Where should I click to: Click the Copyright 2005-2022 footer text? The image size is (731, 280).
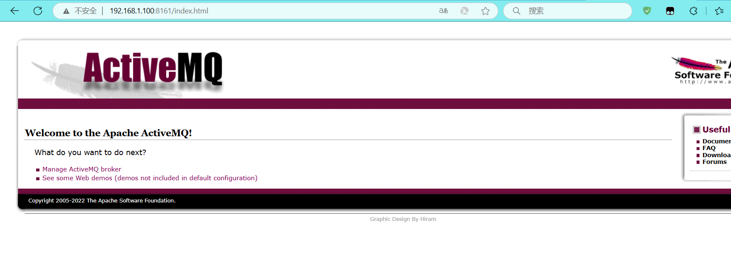[x=102, y=201]
